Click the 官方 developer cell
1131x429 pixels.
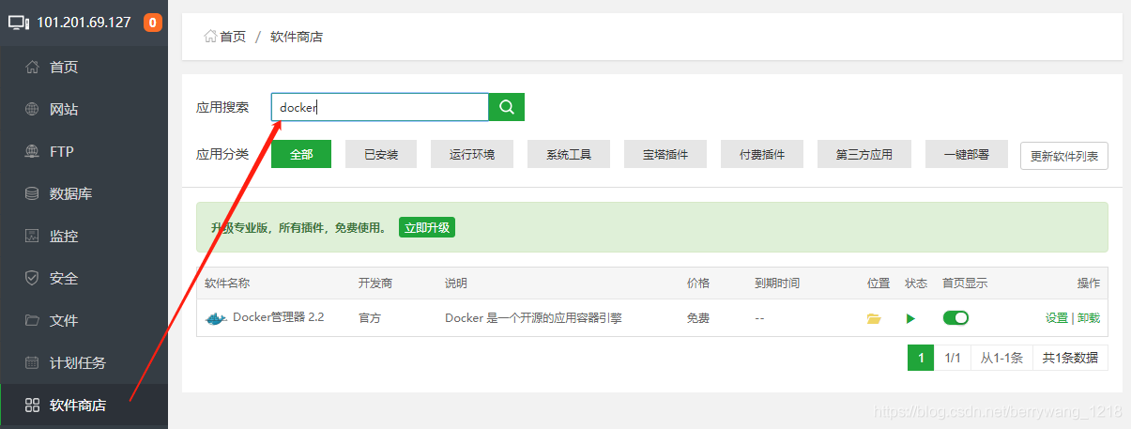click(370, 318)
